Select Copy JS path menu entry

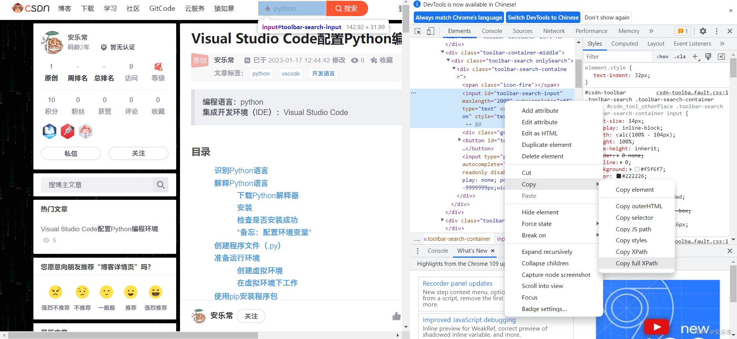tap(633, 229)
